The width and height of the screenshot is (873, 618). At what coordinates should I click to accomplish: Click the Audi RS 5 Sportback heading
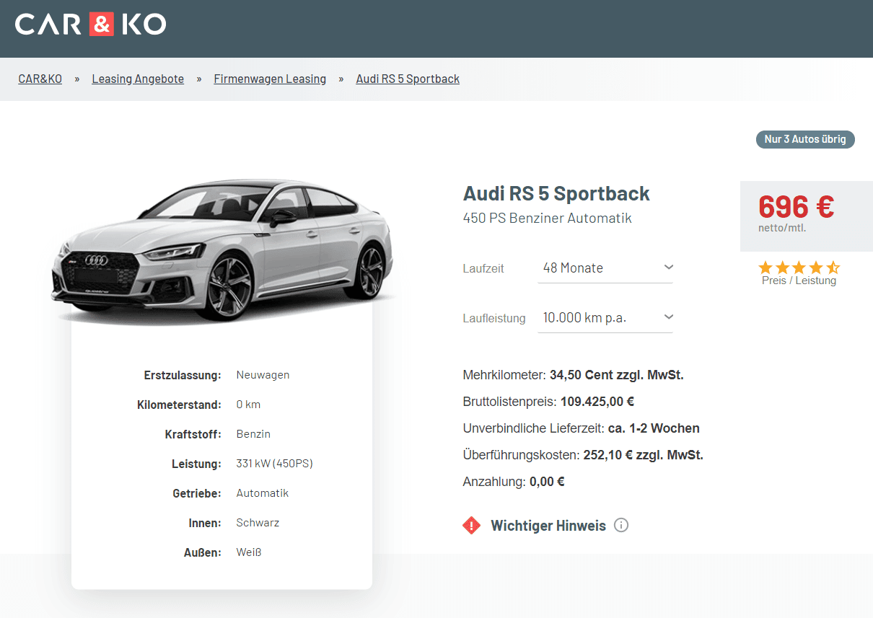coord(556,193)
